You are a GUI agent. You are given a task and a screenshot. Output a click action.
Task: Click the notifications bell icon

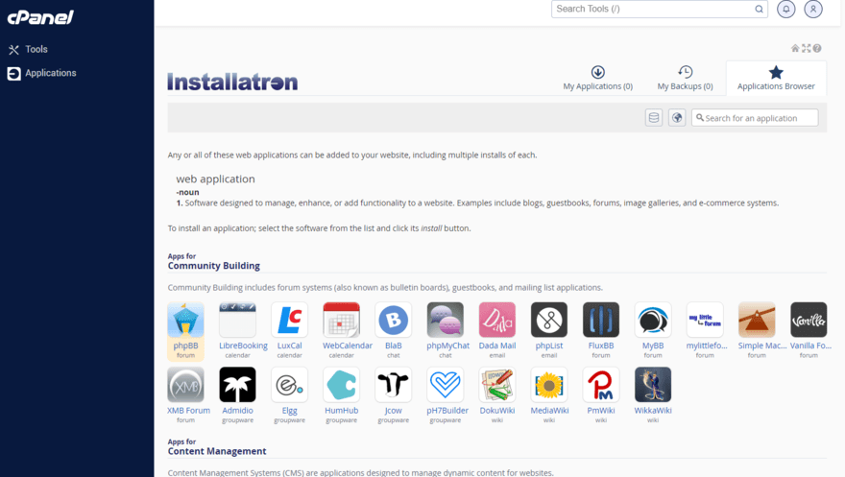pyautogui.click(x=785, y=9)
